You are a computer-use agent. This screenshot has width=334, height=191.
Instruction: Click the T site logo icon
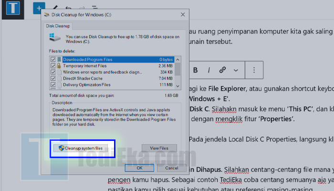13,8
